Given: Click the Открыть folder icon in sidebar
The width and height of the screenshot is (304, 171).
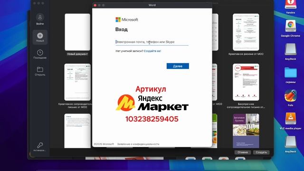Looking at the screenshot, I should coord(40,69).
